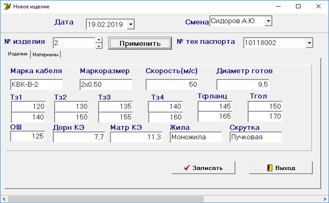Click the door icon on Выход button
Screen dimensions: 329x203
pos(270,168)
